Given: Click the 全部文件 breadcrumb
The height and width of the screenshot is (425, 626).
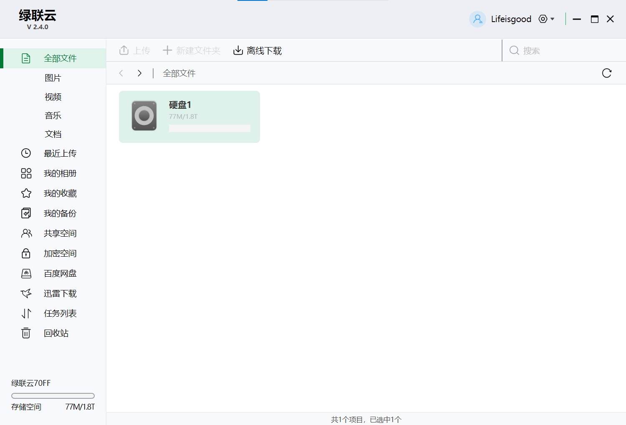Looking at the screenshot, I should [179, 73].
